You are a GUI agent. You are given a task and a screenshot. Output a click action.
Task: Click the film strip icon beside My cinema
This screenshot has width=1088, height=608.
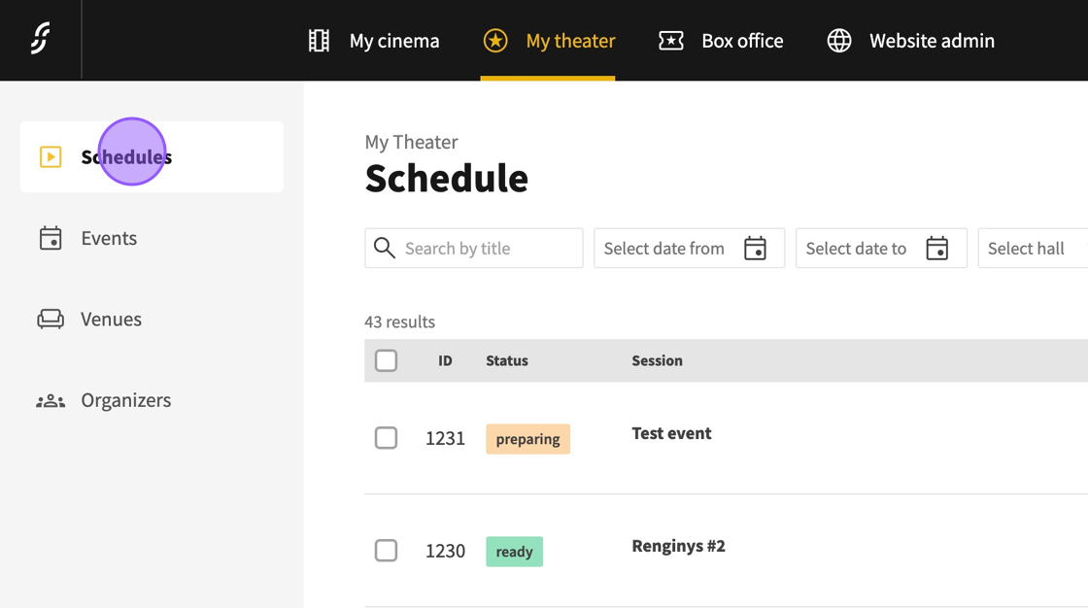tap(319, 41)
